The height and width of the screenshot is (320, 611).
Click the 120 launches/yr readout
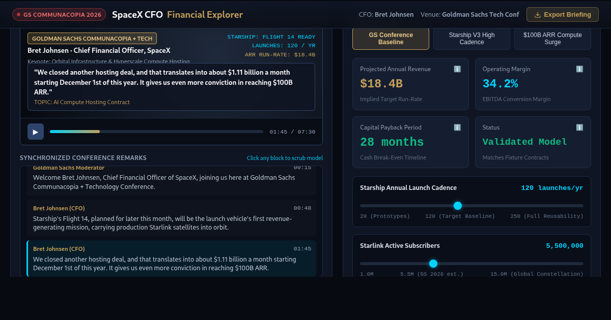(x=552, y=188)
